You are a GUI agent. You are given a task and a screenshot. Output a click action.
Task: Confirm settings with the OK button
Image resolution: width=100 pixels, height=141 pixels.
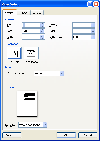tap(66, 135)
